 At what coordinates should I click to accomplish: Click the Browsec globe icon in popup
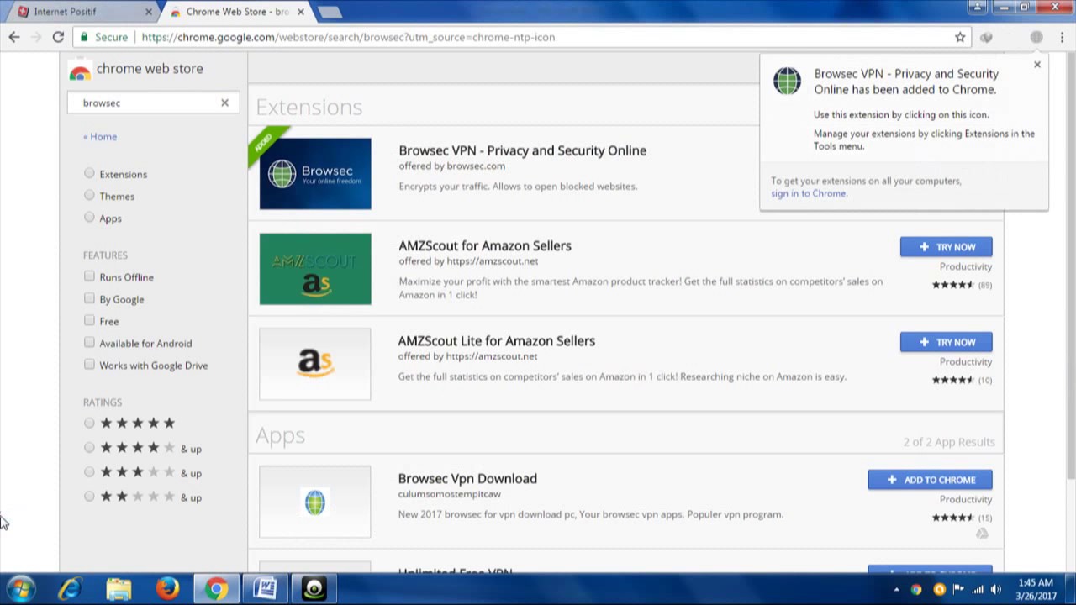788,82
